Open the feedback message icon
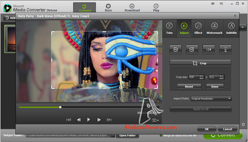The image size is (248, 142). click(213, 3)
